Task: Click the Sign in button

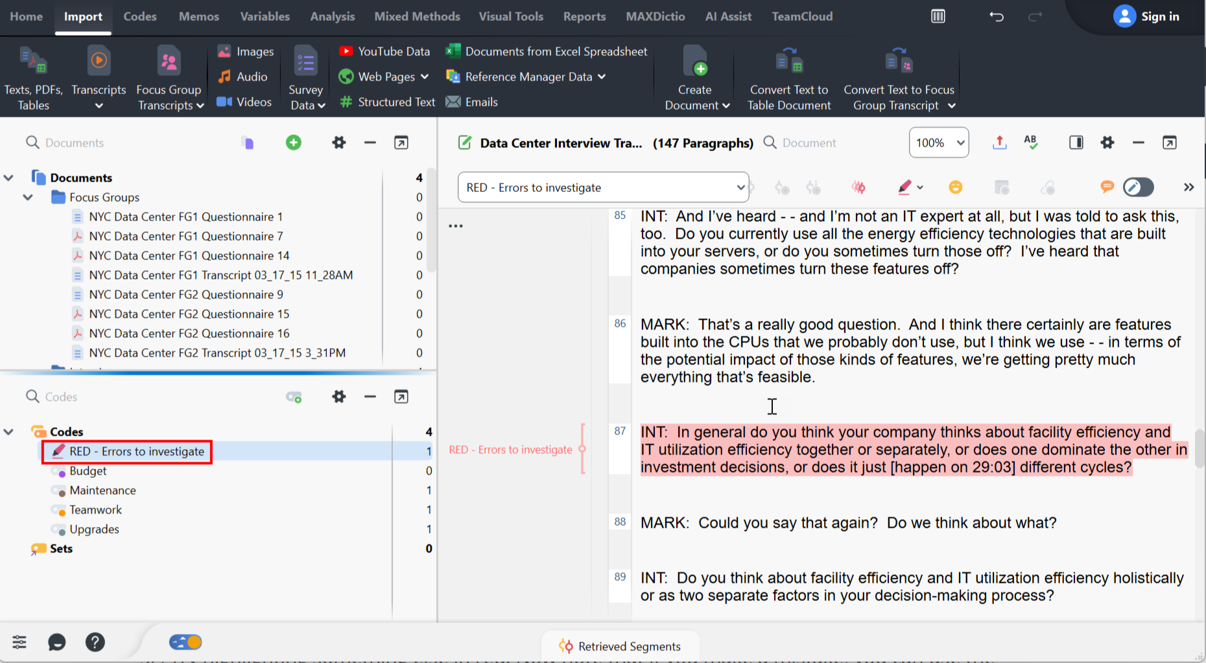Action: pos(1146,16)
